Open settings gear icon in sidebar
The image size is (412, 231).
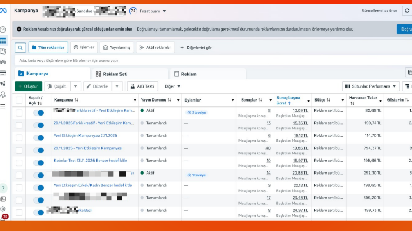[3, 209]
